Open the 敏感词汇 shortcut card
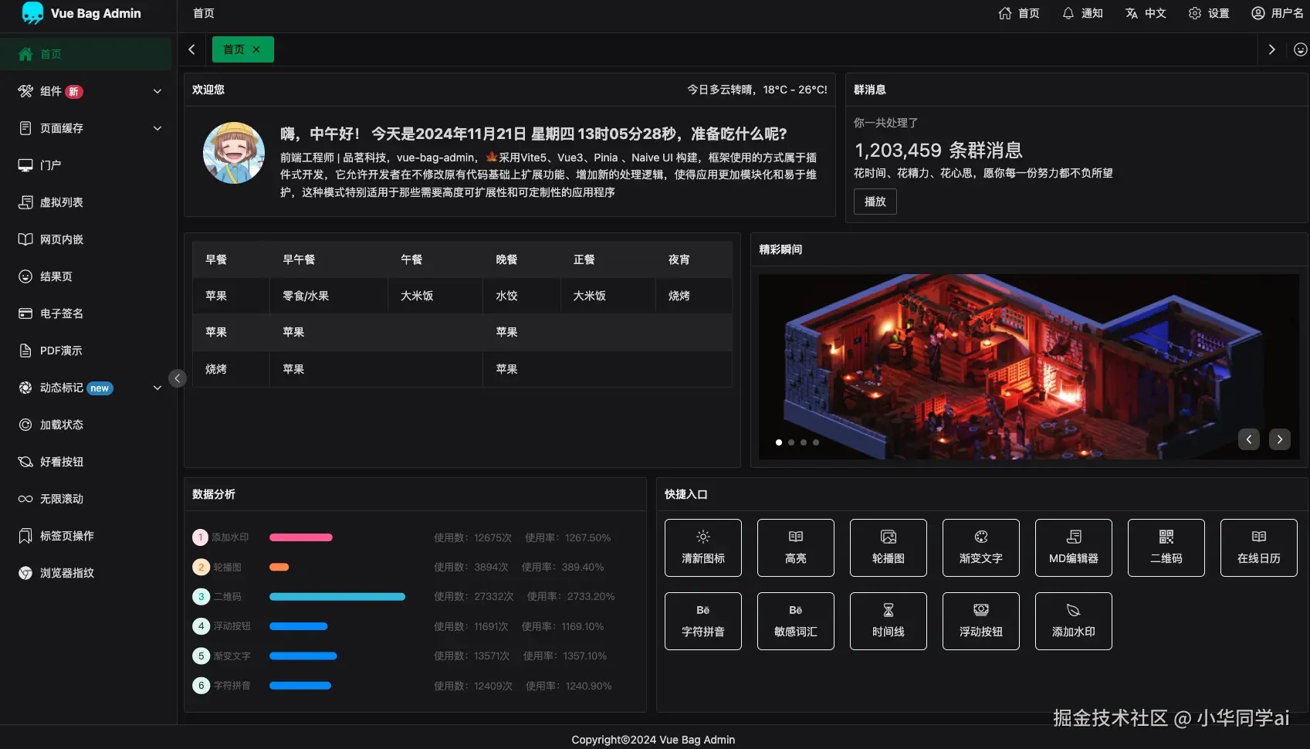Viewport: 1310px width, 749px height. (796, 621)
